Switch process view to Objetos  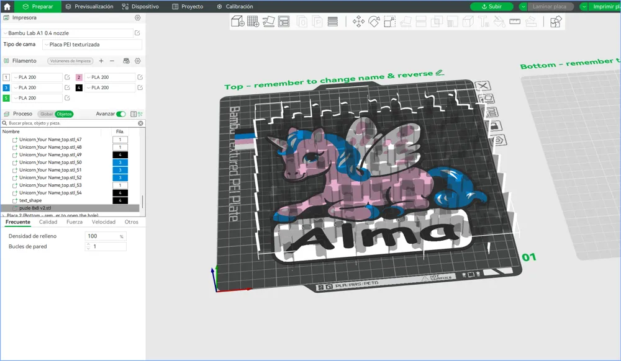(64, 114)
